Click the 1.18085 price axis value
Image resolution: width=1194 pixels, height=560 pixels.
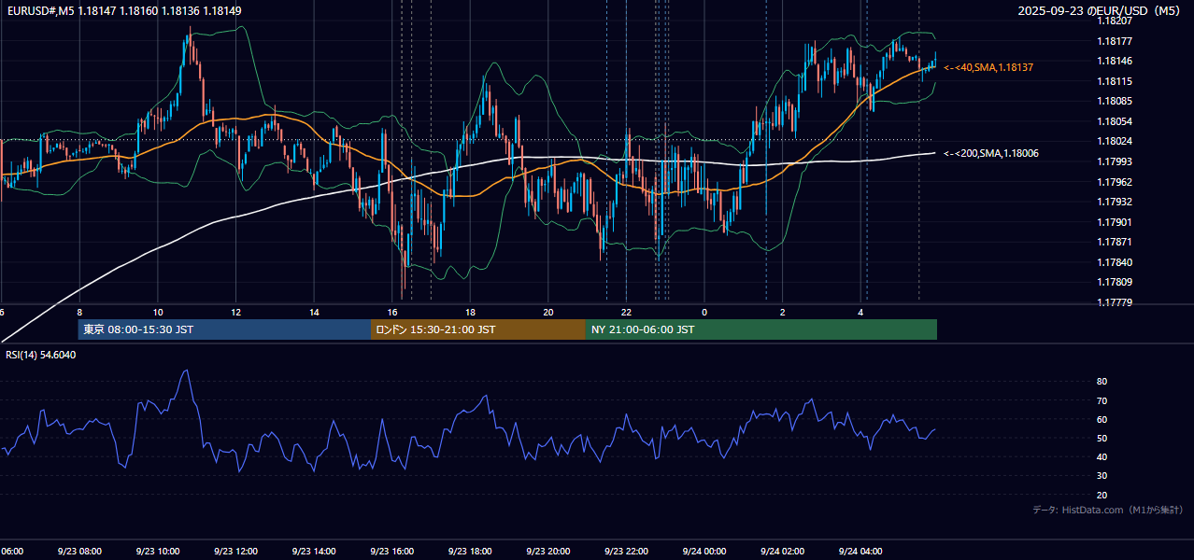(x=1116, y=101)
